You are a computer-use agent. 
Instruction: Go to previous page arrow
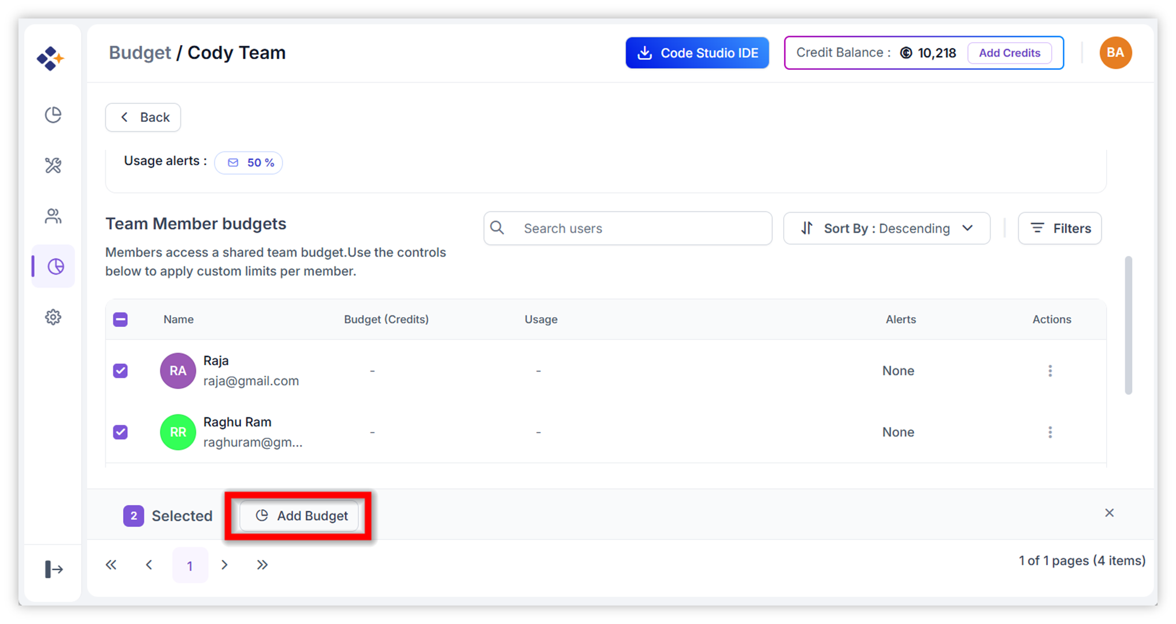149,565
